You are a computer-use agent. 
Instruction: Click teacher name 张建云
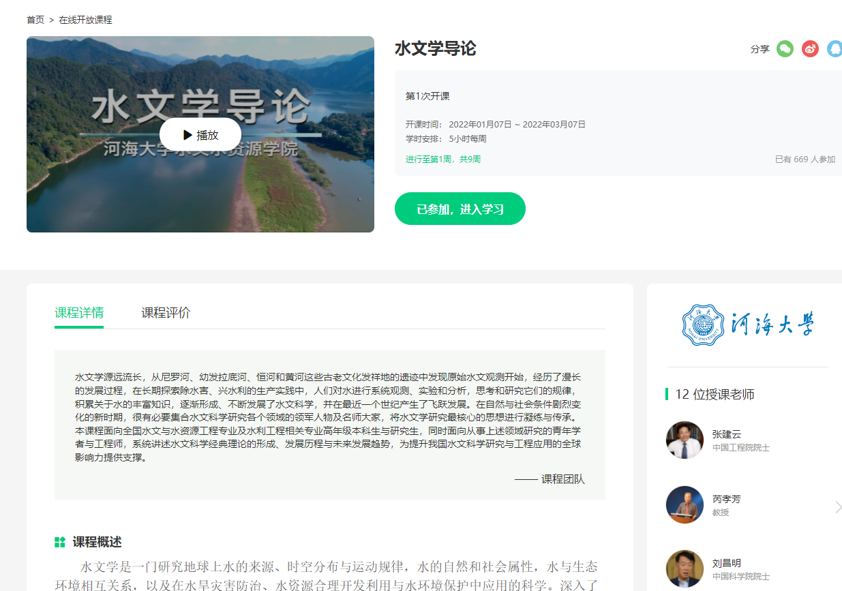tap(726, 434)
